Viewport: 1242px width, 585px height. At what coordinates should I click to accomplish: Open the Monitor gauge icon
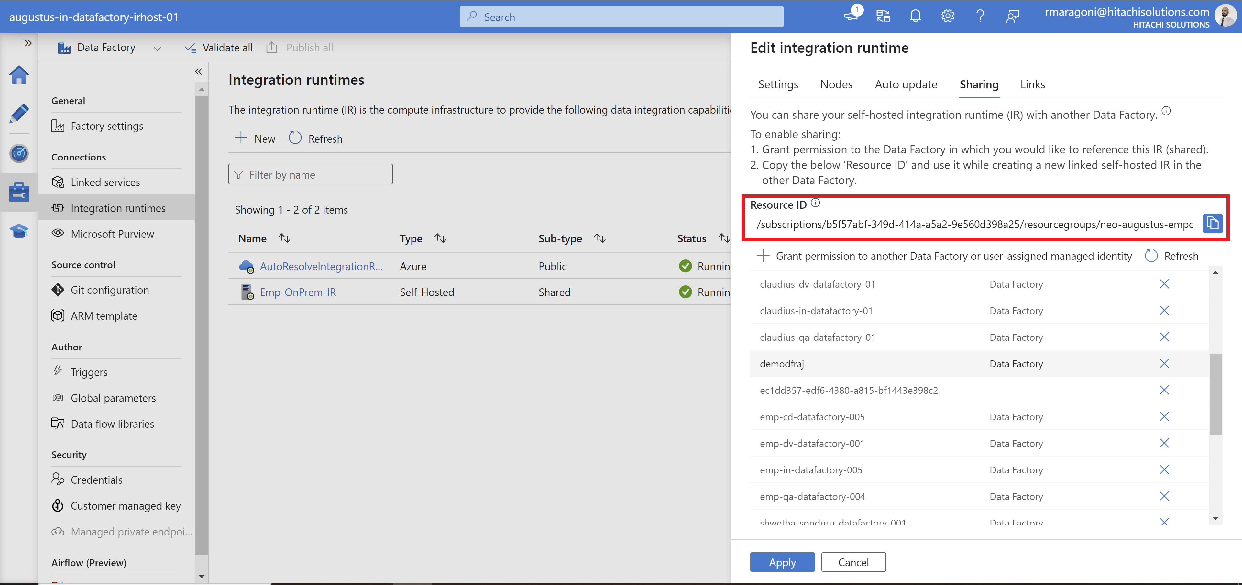point(19,153)
